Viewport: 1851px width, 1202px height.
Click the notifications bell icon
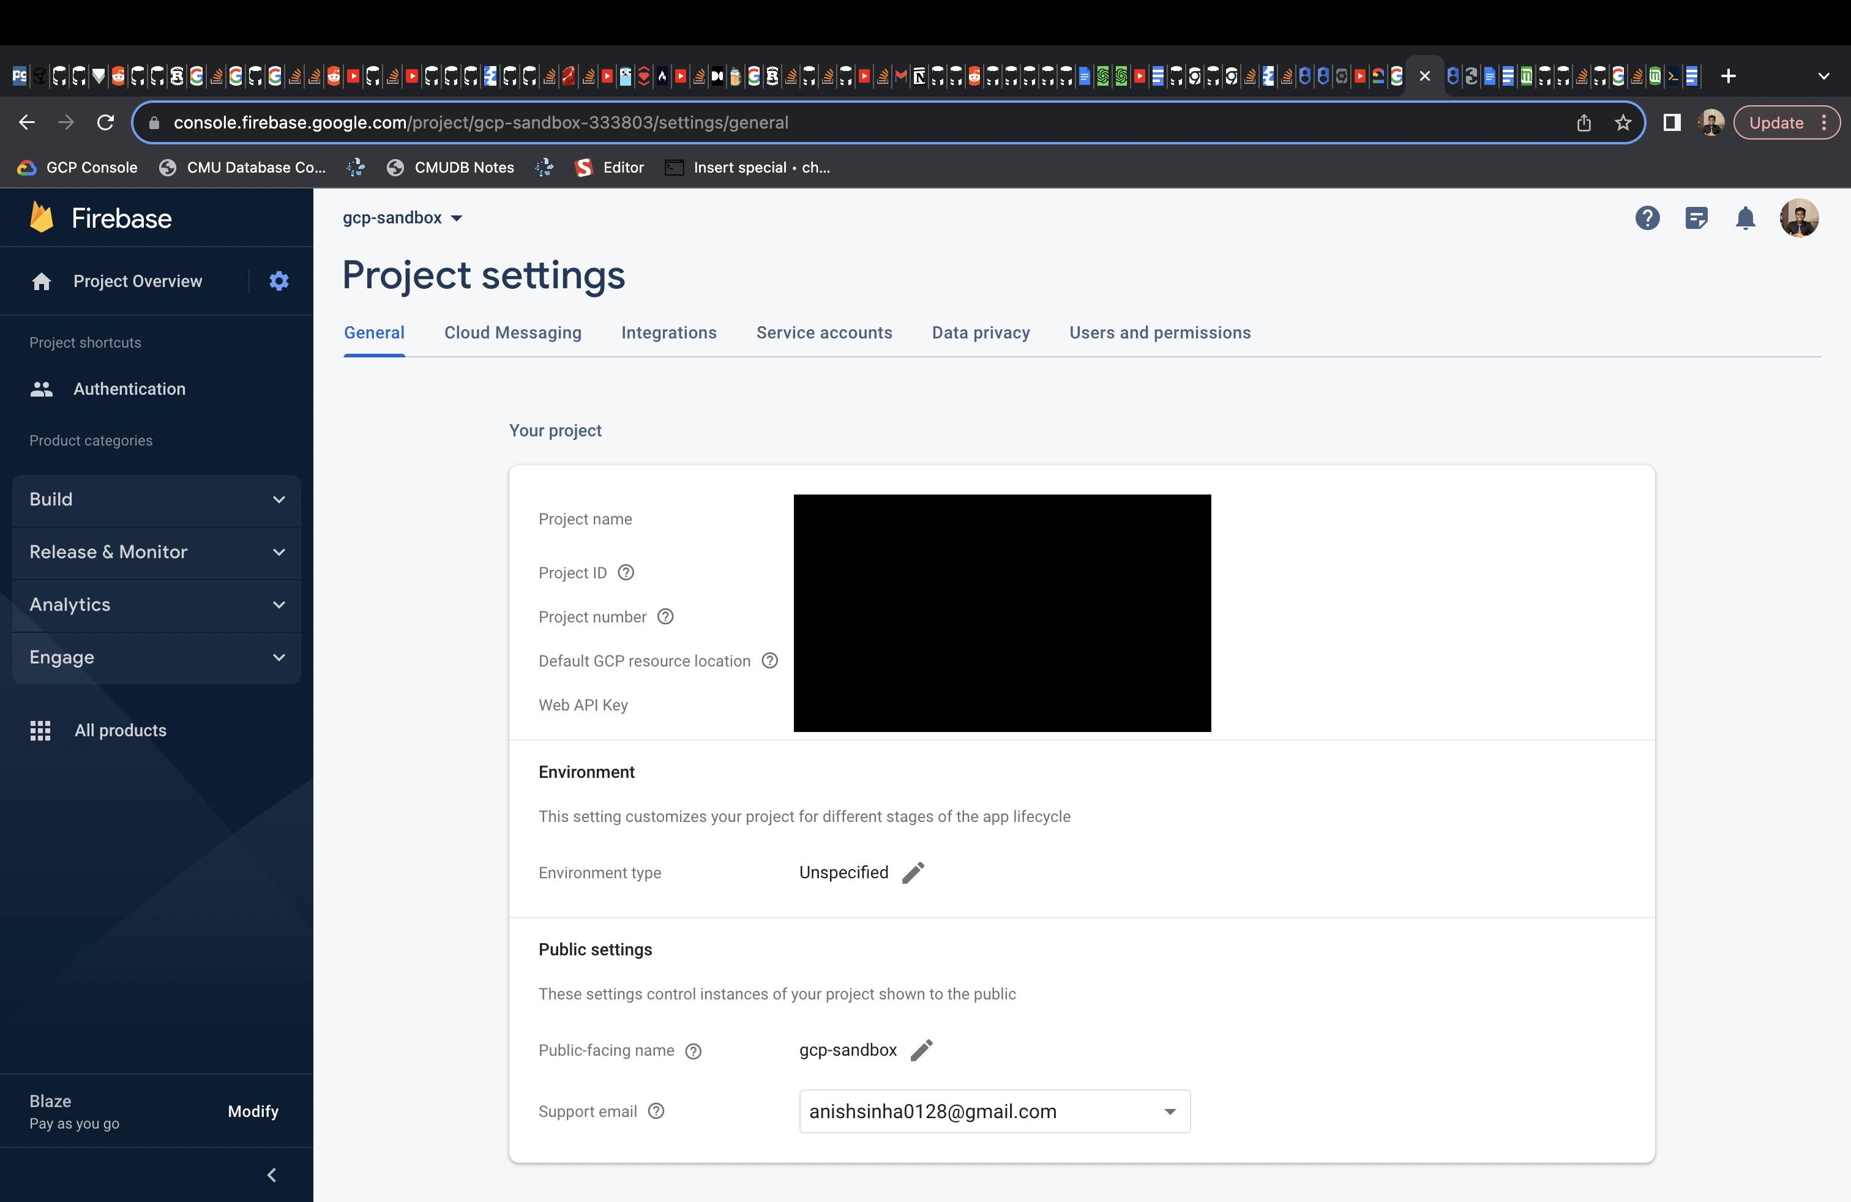coord(1746,218)
